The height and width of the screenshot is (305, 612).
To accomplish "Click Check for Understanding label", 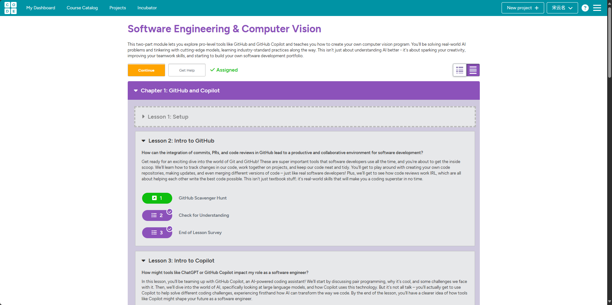I will point(204,215).
